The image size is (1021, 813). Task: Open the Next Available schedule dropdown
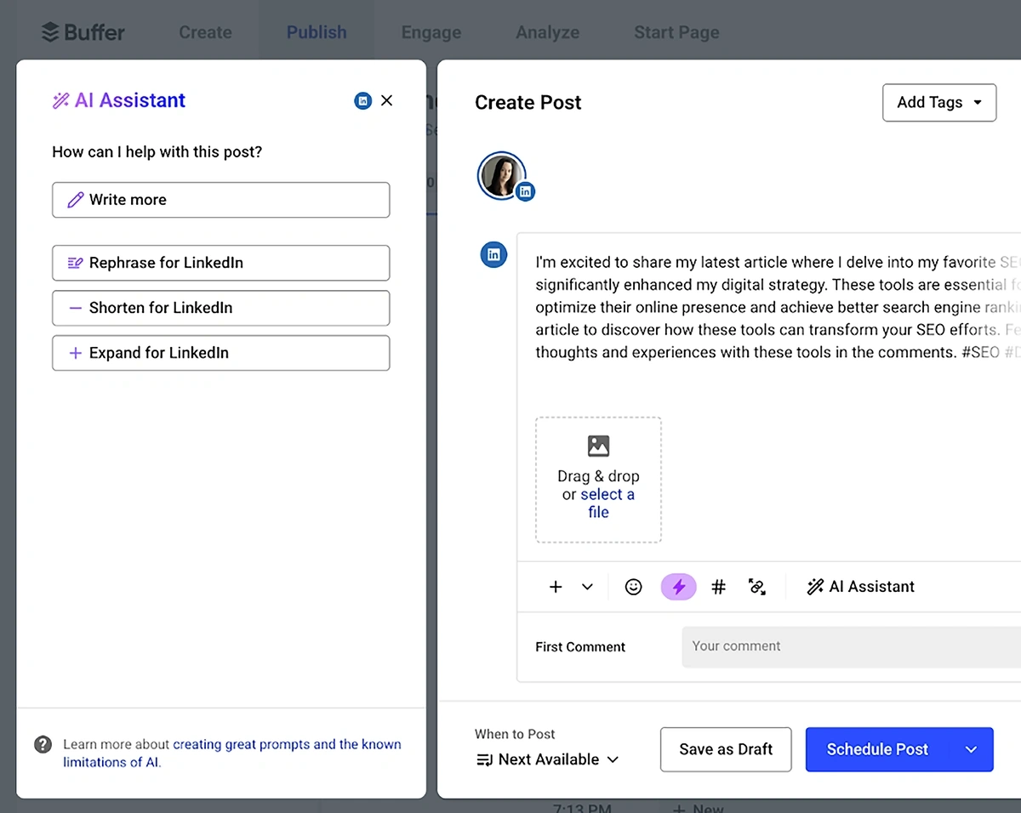click(548, 759)
